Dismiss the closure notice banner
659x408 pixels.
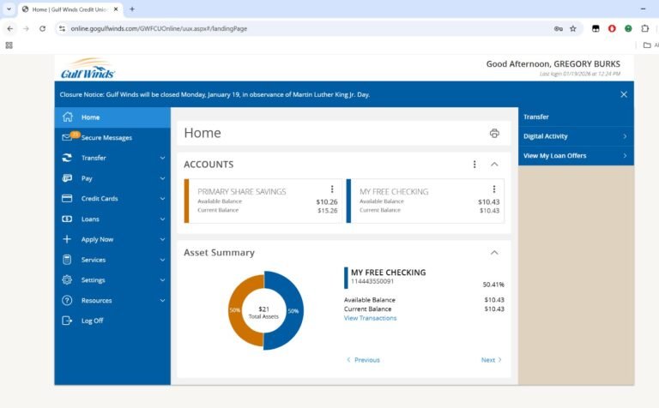pos(624,94)
